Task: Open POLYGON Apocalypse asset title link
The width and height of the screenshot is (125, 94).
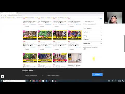Action: pyautogui.click(x=45, y=21)
